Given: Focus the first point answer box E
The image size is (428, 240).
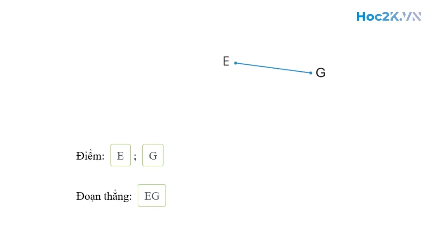Looking at the screenshot, I should coord(121,155).
